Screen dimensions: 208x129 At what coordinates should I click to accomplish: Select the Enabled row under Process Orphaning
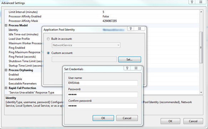click(25, 74)
